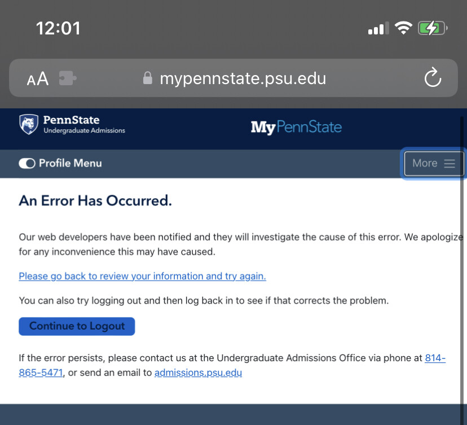Click the Penn State shield logo
Screen dimensions: 467x425
(x=29, y=124)
